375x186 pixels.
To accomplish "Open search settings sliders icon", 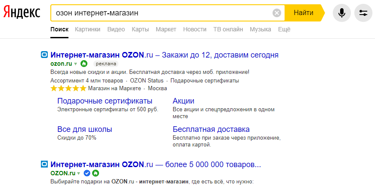I will pos(363,13).
